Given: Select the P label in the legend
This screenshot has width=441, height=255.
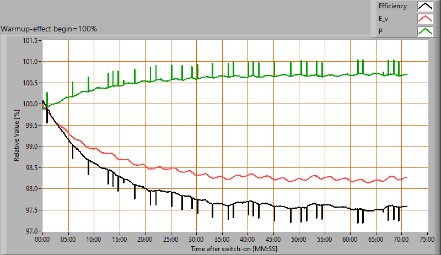Looking at the screenshot, I should 380,31.
